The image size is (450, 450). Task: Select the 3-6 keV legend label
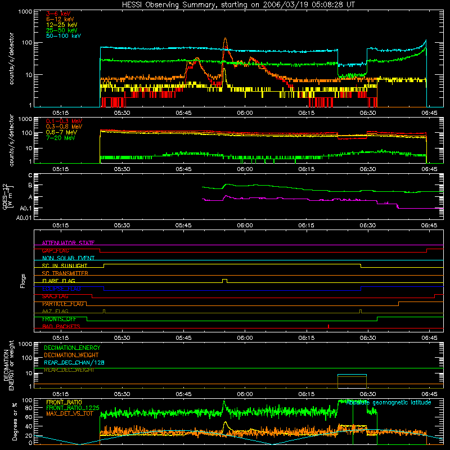pyautogui.click(x=58, y=13)
